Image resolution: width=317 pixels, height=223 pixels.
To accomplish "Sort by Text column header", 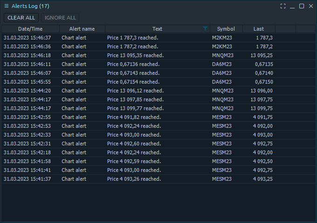I will pyautogui.click(x=158, y=29).
